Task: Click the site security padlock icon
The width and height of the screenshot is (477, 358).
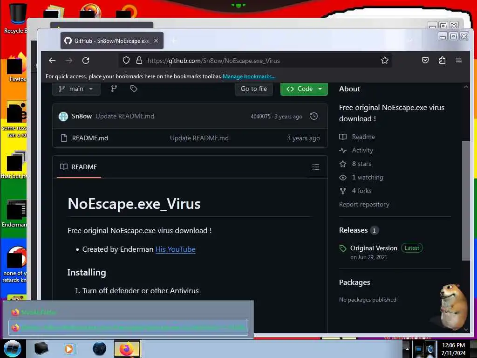Action: [x=139, y=60]
